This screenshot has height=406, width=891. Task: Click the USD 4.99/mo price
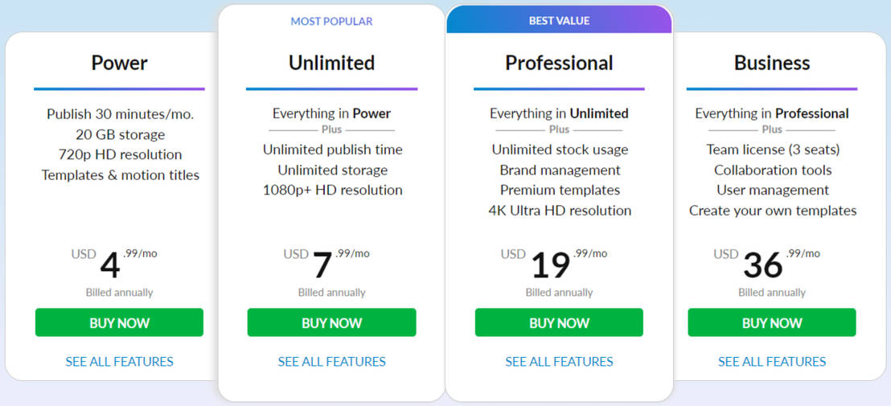[113, 263]
